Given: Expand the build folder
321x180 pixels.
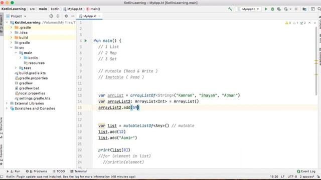Looking at the screenshot, I should [x=11, y=37].
